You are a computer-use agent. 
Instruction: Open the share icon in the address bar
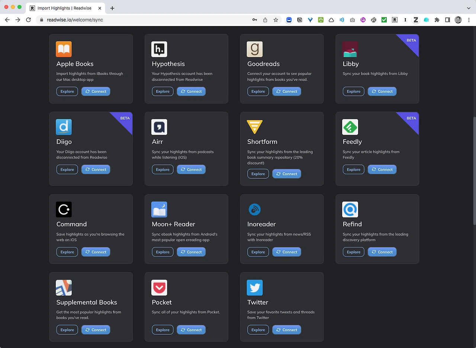click(x=265, y=20)
